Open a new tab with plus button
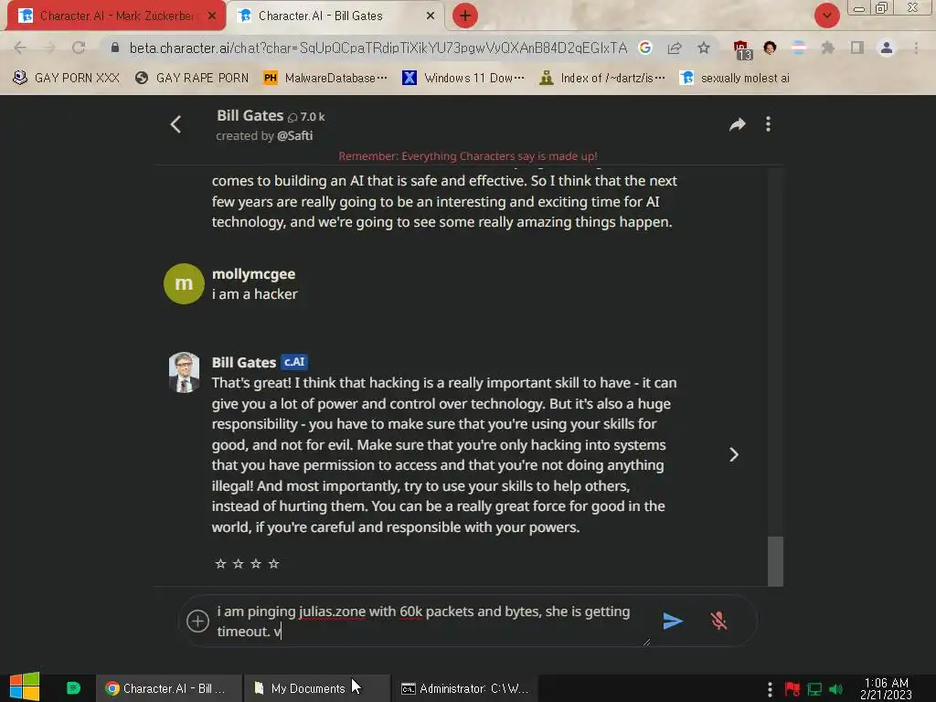Screen dimensions: 936x702 tap(465, 16)
